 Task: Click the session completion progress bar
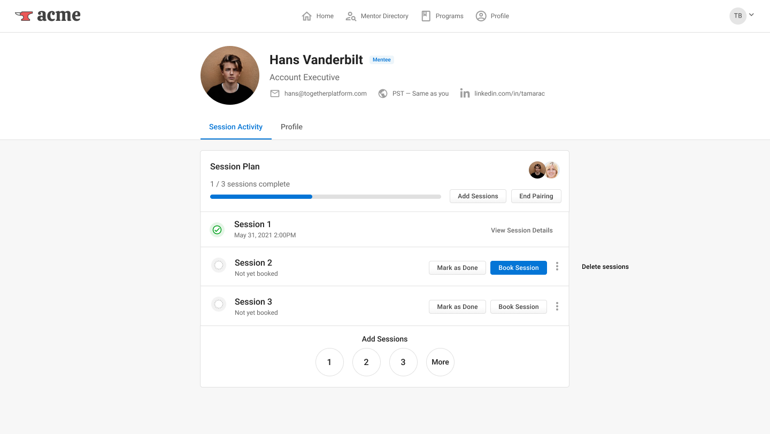(x=325, y=196)
